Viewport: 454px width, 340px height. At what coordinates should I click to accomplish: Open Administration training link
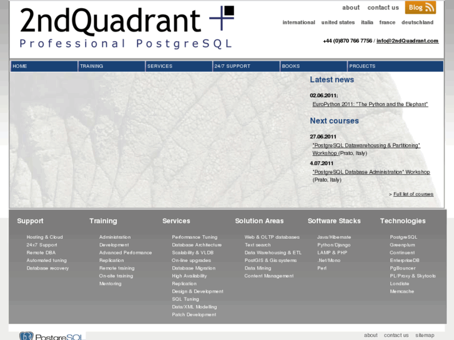[115, 237]
